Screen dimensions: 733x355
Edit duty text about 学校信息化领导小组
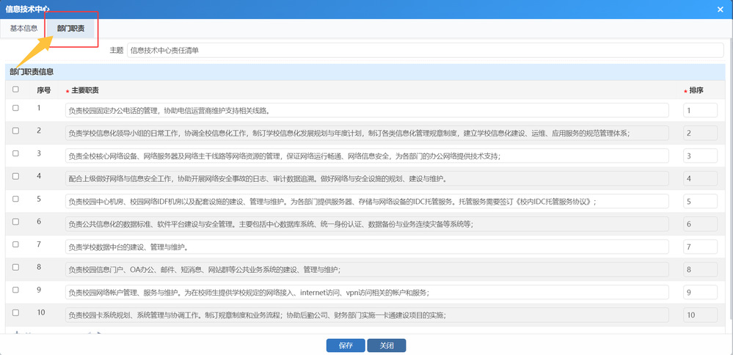coord(367,133)
